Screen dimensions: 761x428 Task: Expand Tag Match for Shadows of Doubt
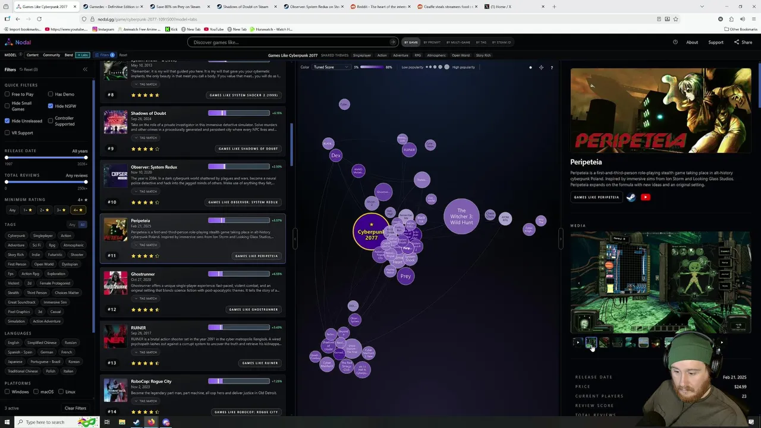point(146,138)
